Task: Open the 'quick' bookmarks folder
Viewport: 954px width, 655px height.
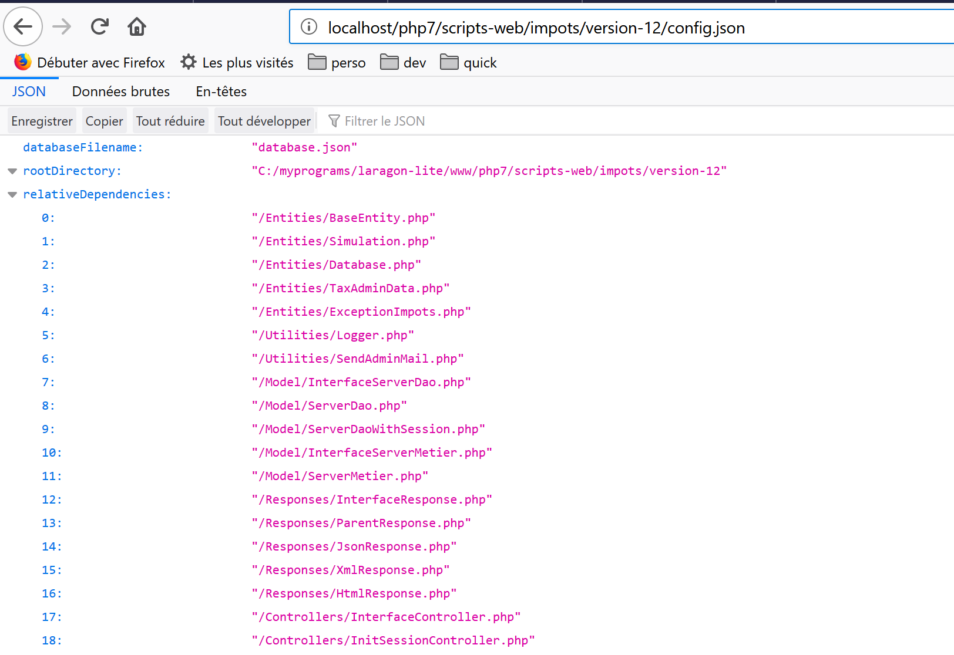Action: 468,63
